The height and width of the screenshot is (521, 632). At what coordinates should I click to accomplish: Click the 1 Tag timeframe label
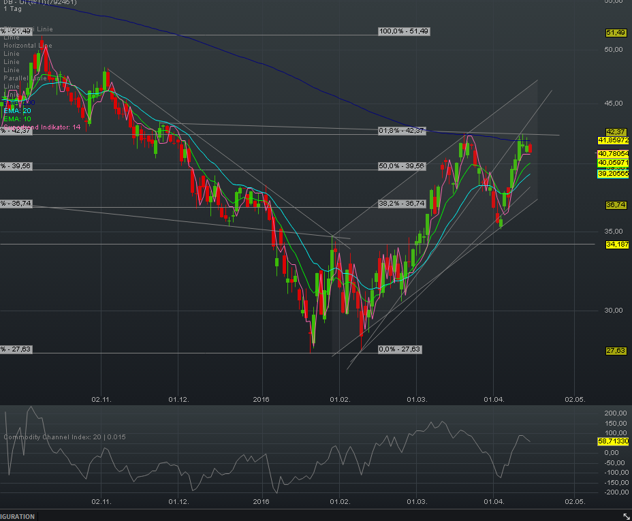[13, 9]
